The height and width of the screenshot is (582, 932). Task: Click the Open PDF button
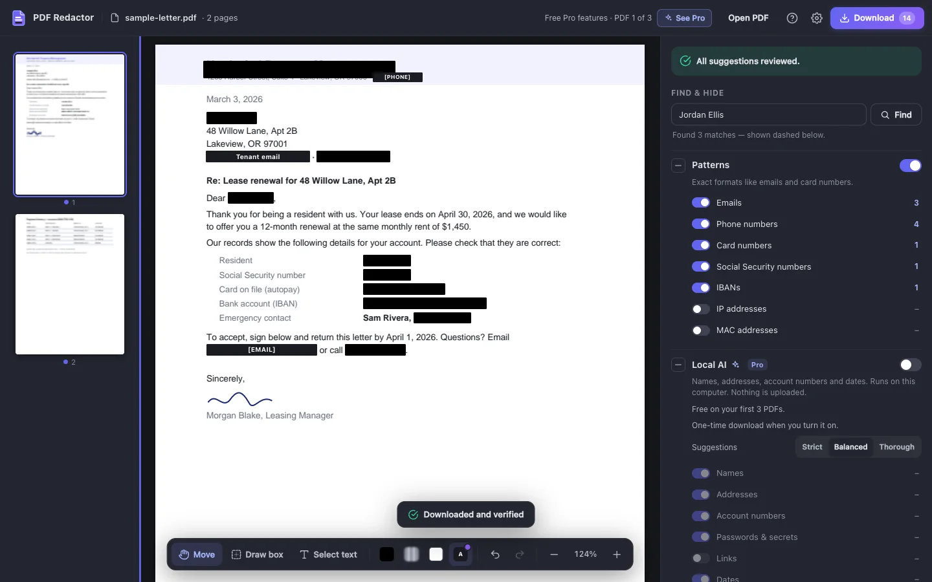click(x=748, y=18)
